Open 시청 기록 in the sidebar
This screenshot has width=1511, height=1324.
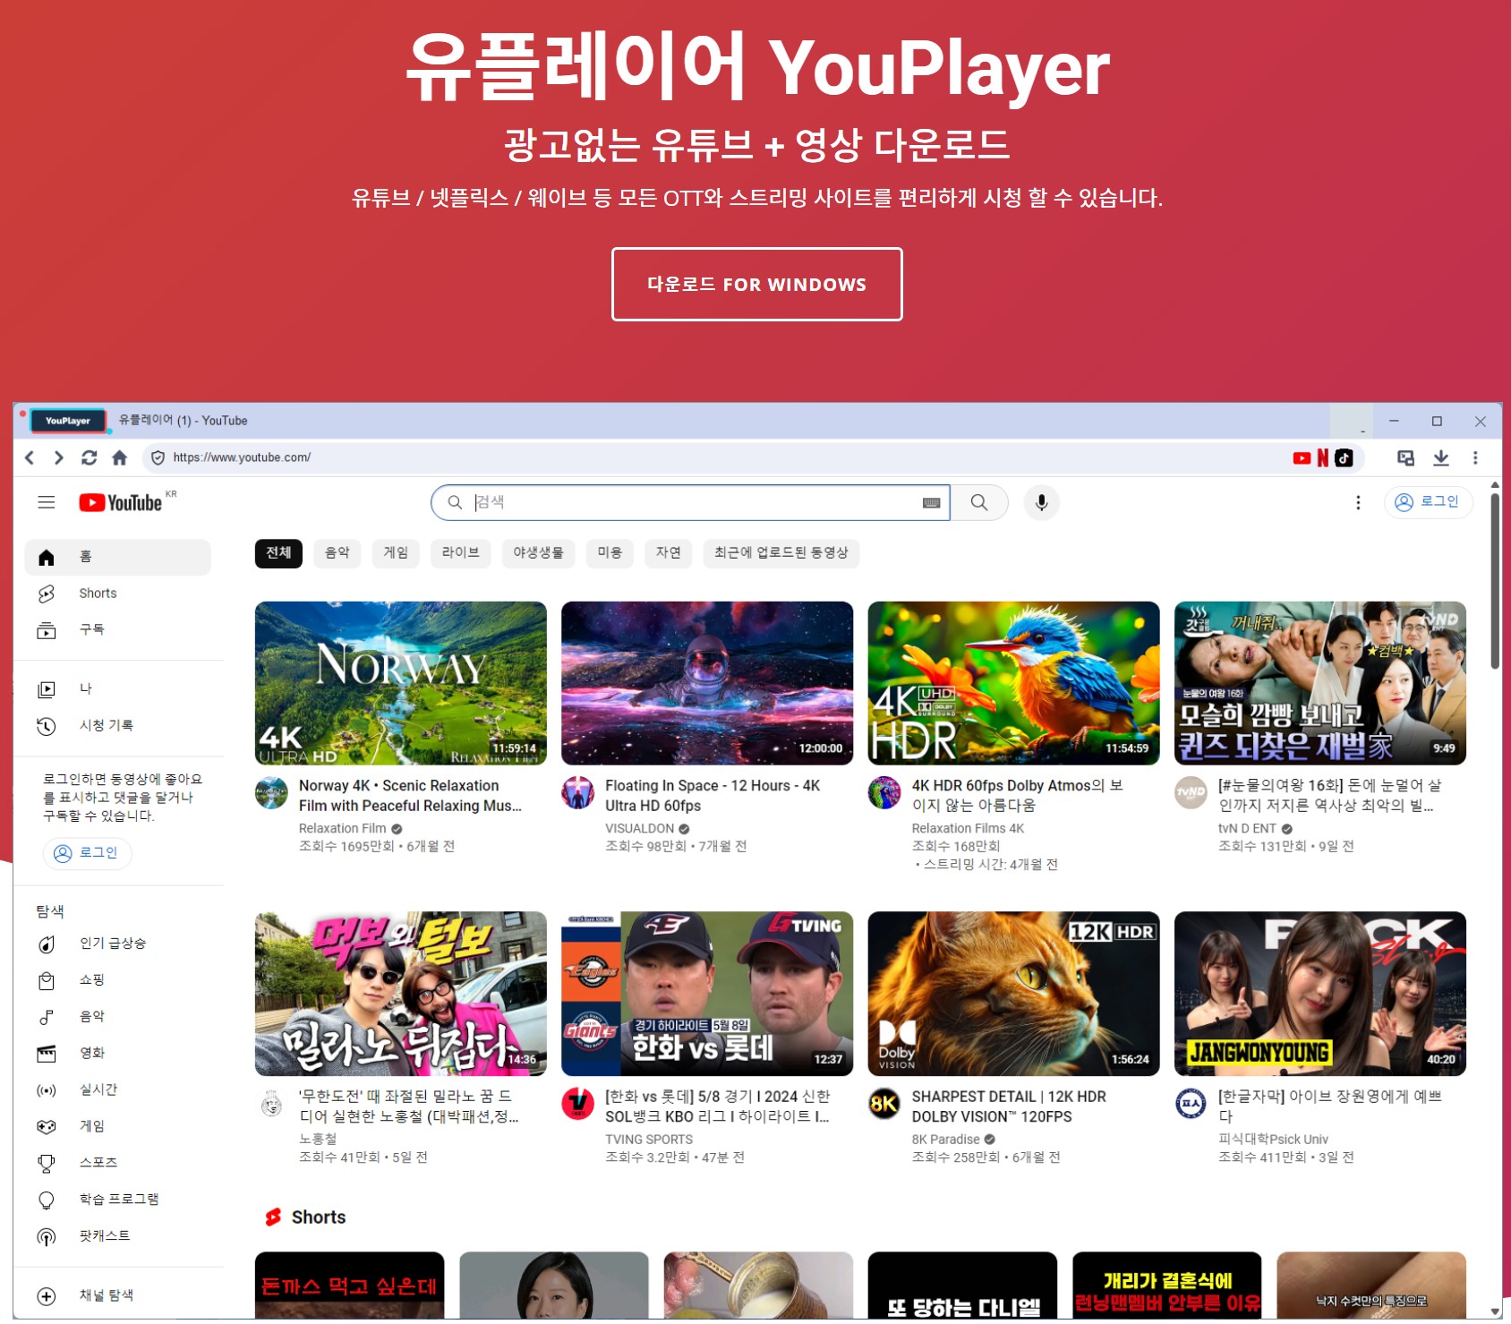coord(117,725)
